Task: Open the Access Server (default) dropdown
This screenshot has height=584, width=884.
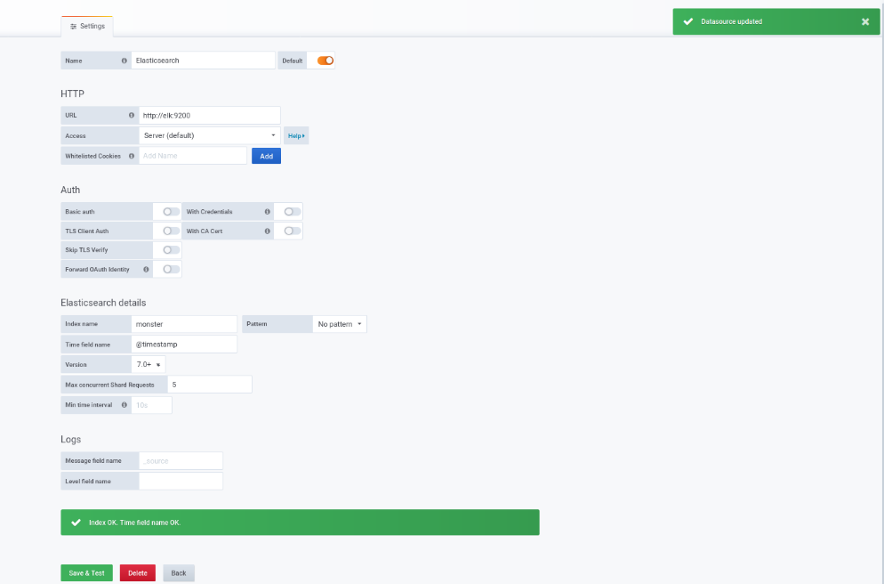Action: pos(210,135)
